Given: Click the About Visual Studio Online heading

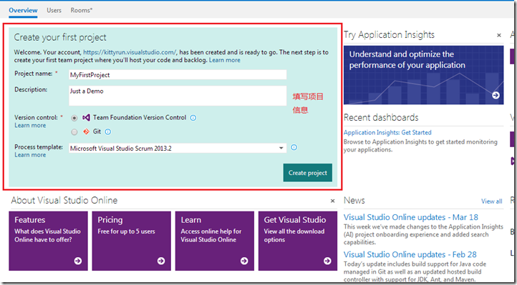Looking at the screenshot, I should tap(64, 200).
